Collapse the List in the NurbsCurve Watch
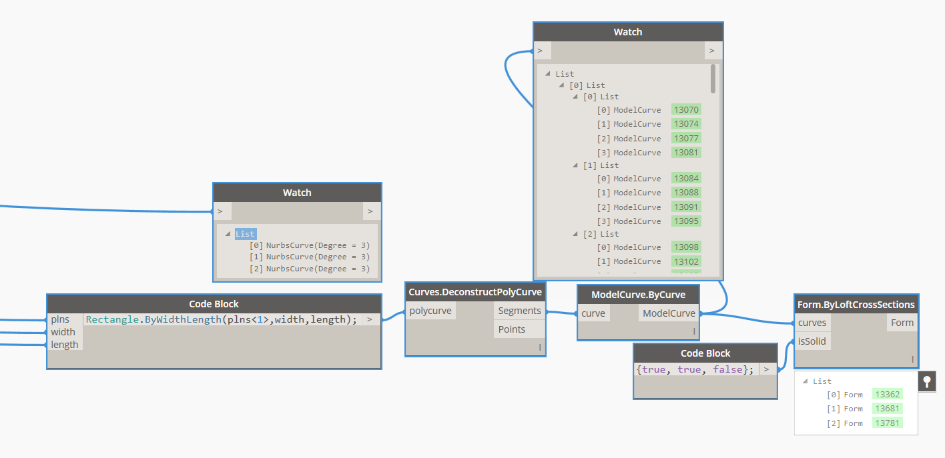Viewport: 945px width, 458px height. [228, 234]
